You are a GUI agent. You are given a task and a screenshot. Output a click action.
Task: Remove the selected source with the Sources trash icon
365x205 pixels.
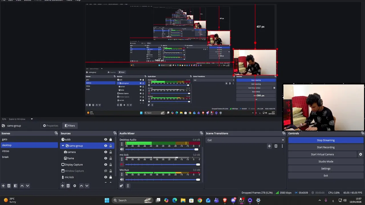pos(68,186)
